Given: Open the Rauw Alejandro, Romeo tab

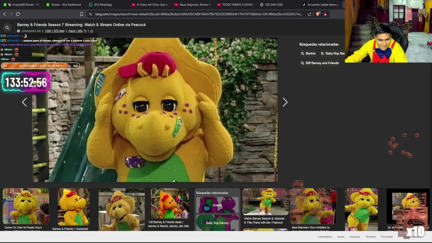Looking at the screenshot, I should 193,5.
